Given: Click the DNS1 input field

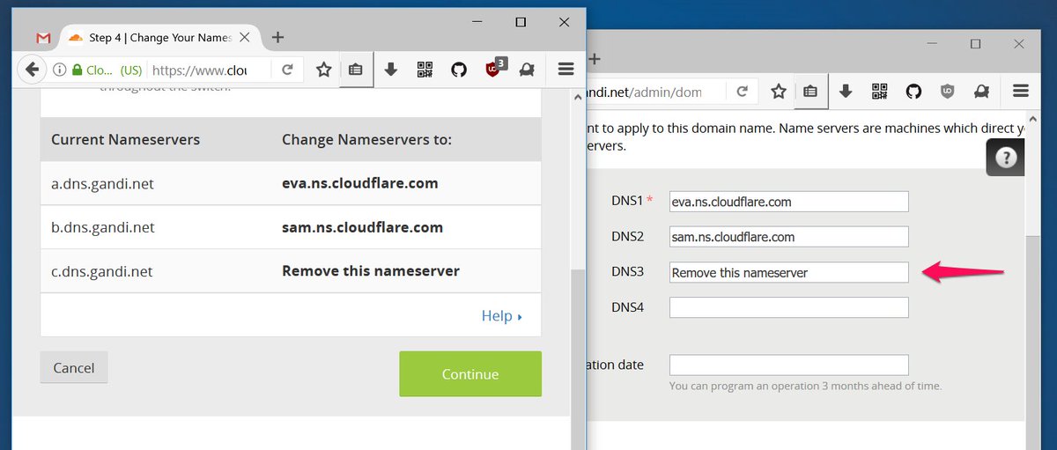Looking at the screenshot, I should 788,202.
